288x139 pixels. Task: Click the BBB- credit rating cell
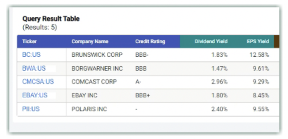142,55
